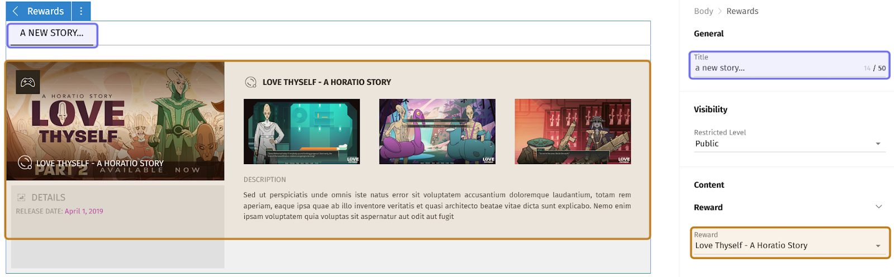Click the DESCRIPTION label

264,179
